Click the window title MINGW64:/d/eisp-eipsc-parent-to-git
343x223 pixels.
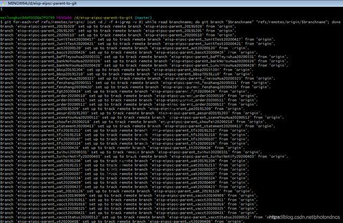(42, 3)
